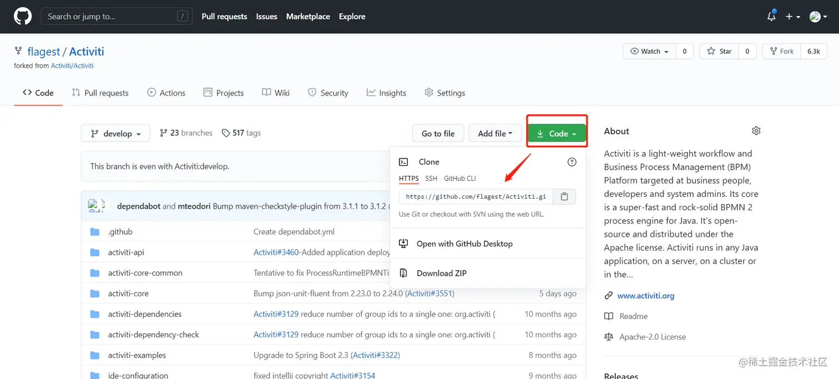Open the About settings gear icon
Screen dimensions: 839x379
pos(756,131)
